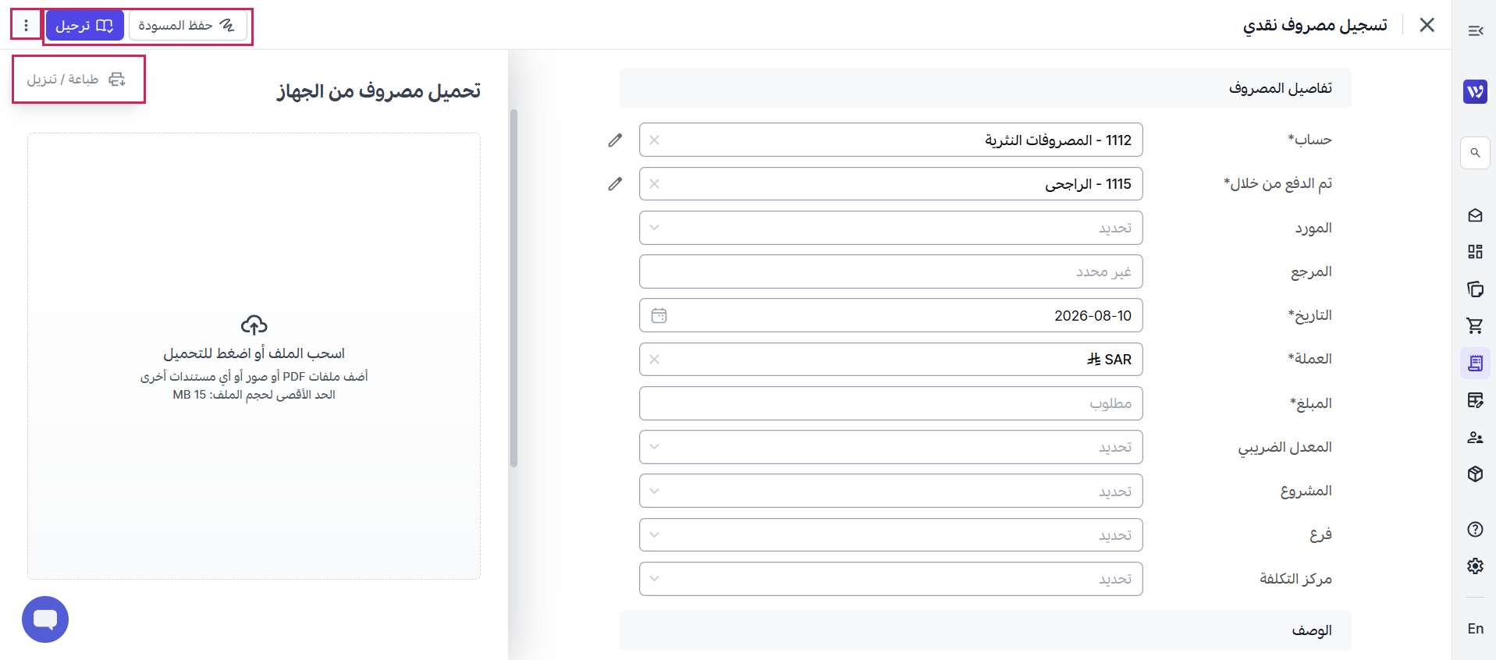Open the contacts people icon in sidebar
The height and width of the screenshot is (660, 1496).
[1474, 438]
